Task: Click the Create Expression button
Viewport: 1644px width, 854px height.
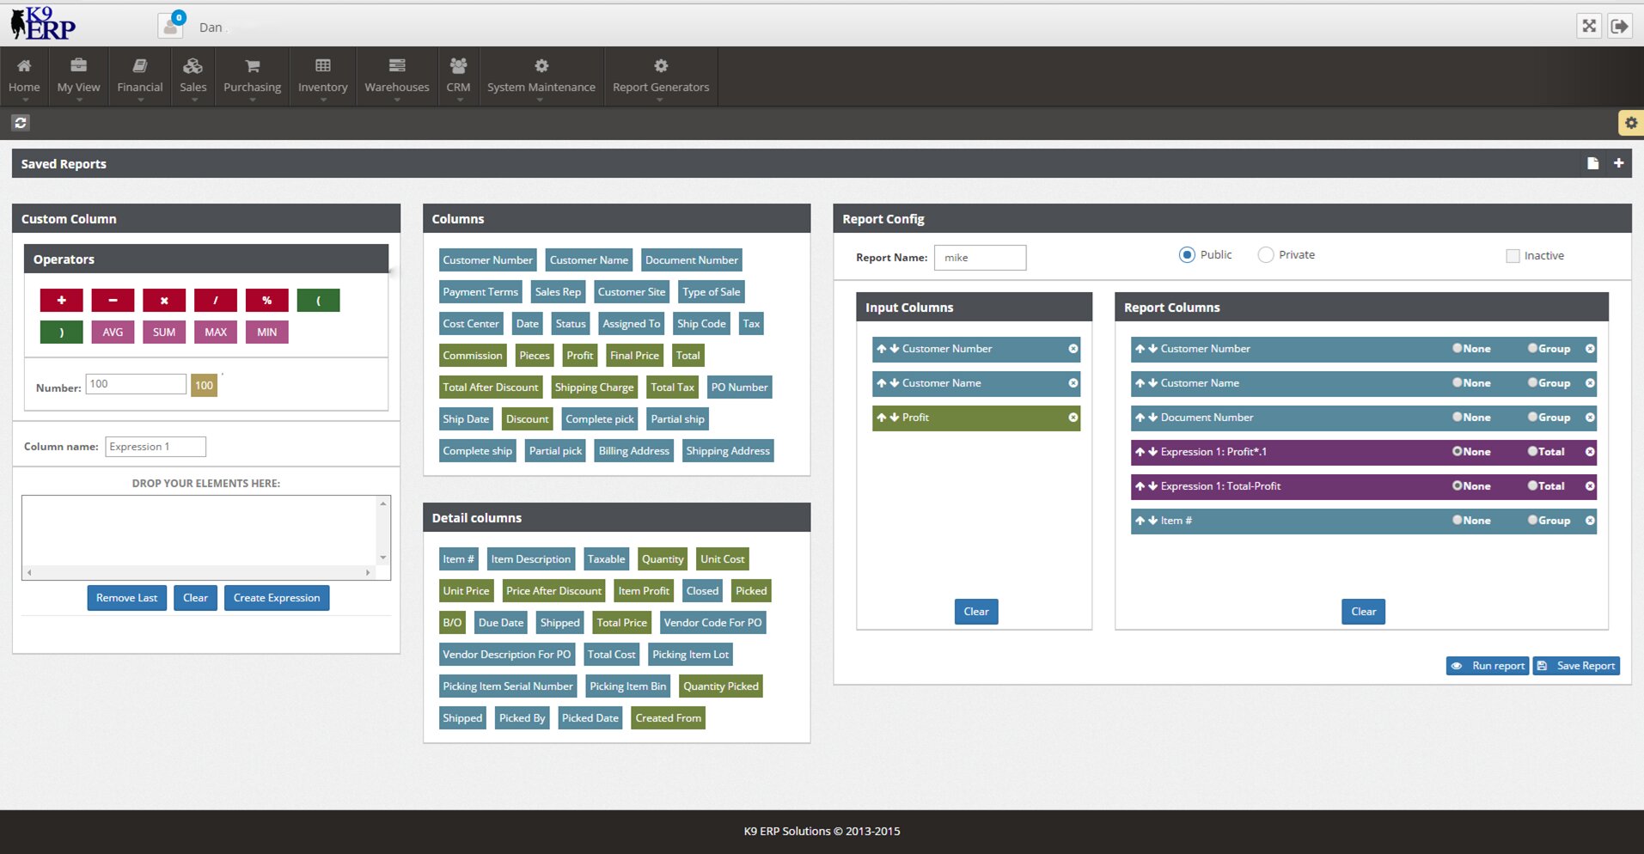Action: click(x=276, y=598)
